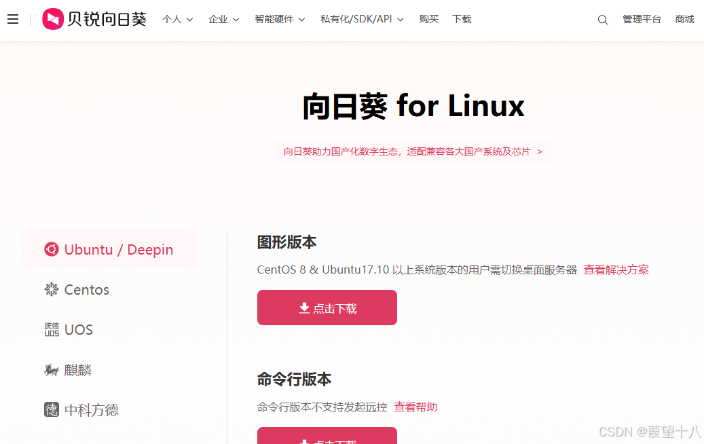Click the Ubuntu logo icon in sidebar
This screenshot has width=704, height=444.
[51, 250]
